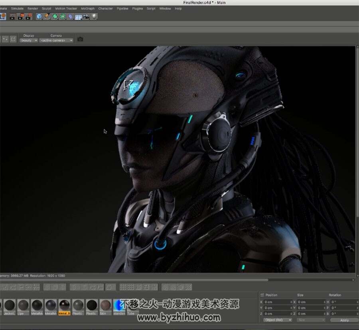Click the Position X stepper arrows

291,302
